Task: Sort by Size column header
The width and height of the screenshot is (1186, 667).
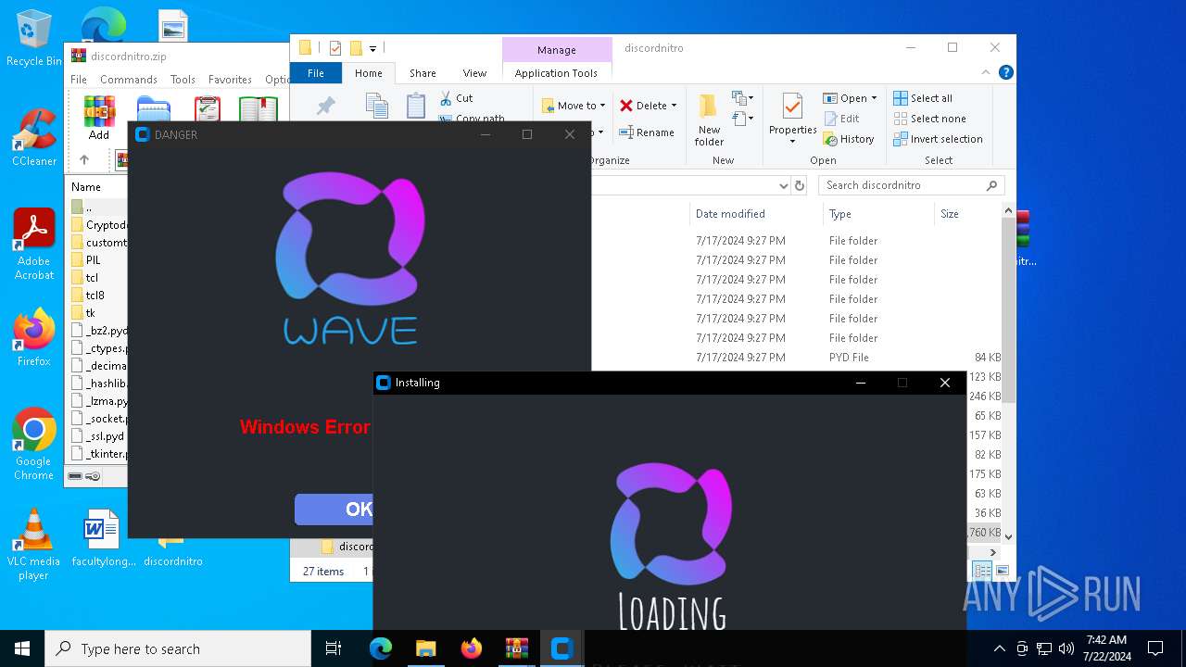Action: tap(950, 214)
